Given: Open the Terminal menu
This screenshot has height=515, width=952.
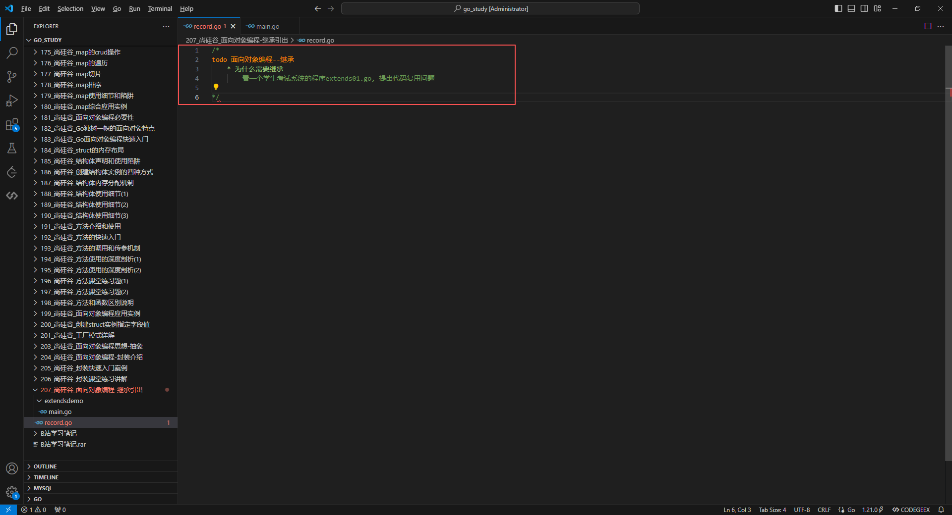Looking at the screenshot, I should [160, 8].
